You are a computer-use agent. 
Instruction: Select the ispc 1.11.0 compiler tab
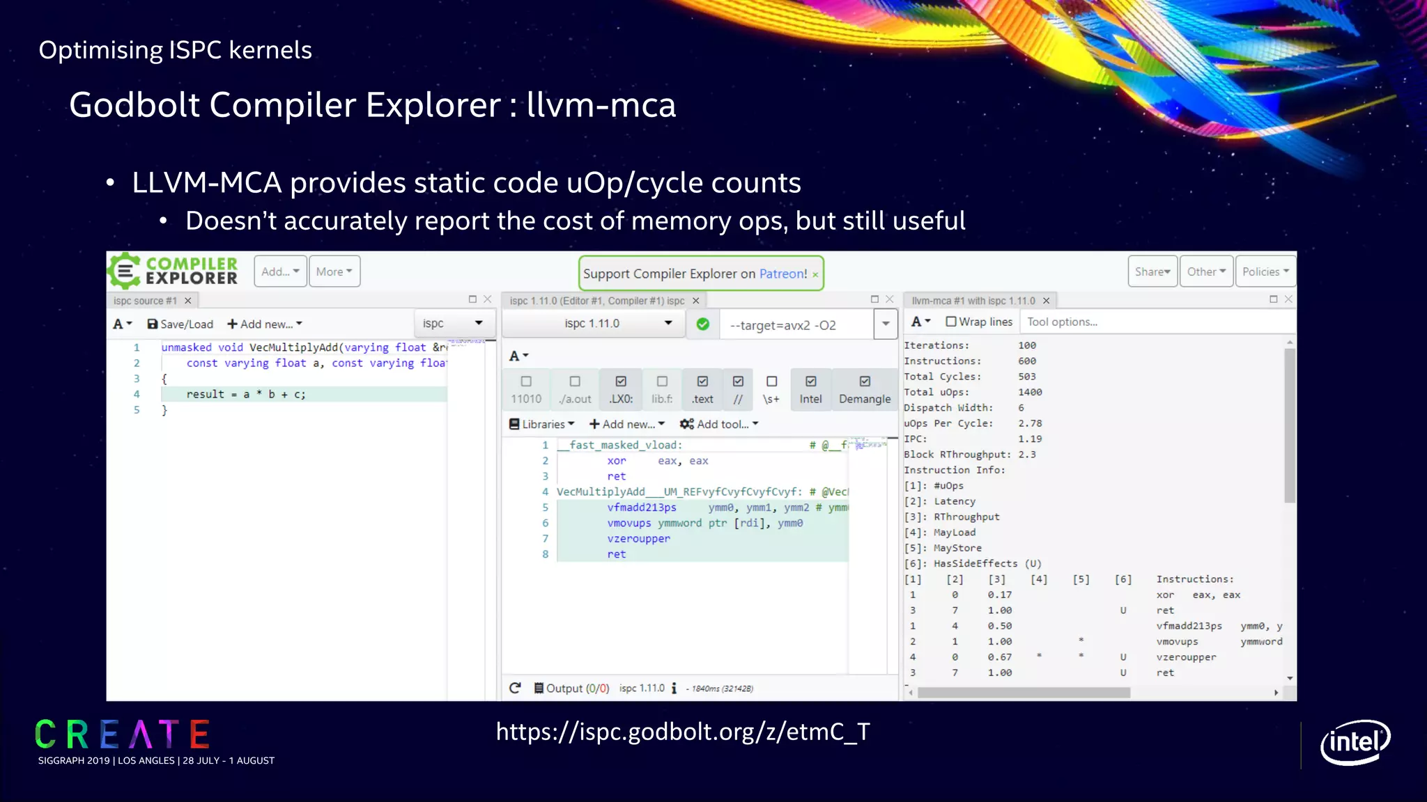tap(597, 301)
